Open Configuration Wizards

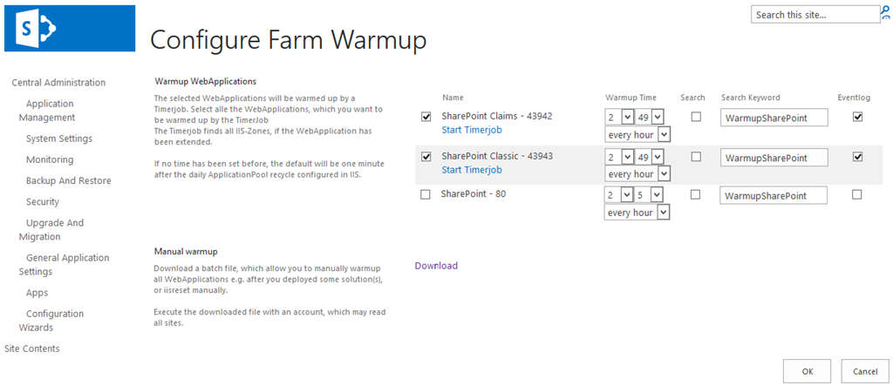point(51,321)
